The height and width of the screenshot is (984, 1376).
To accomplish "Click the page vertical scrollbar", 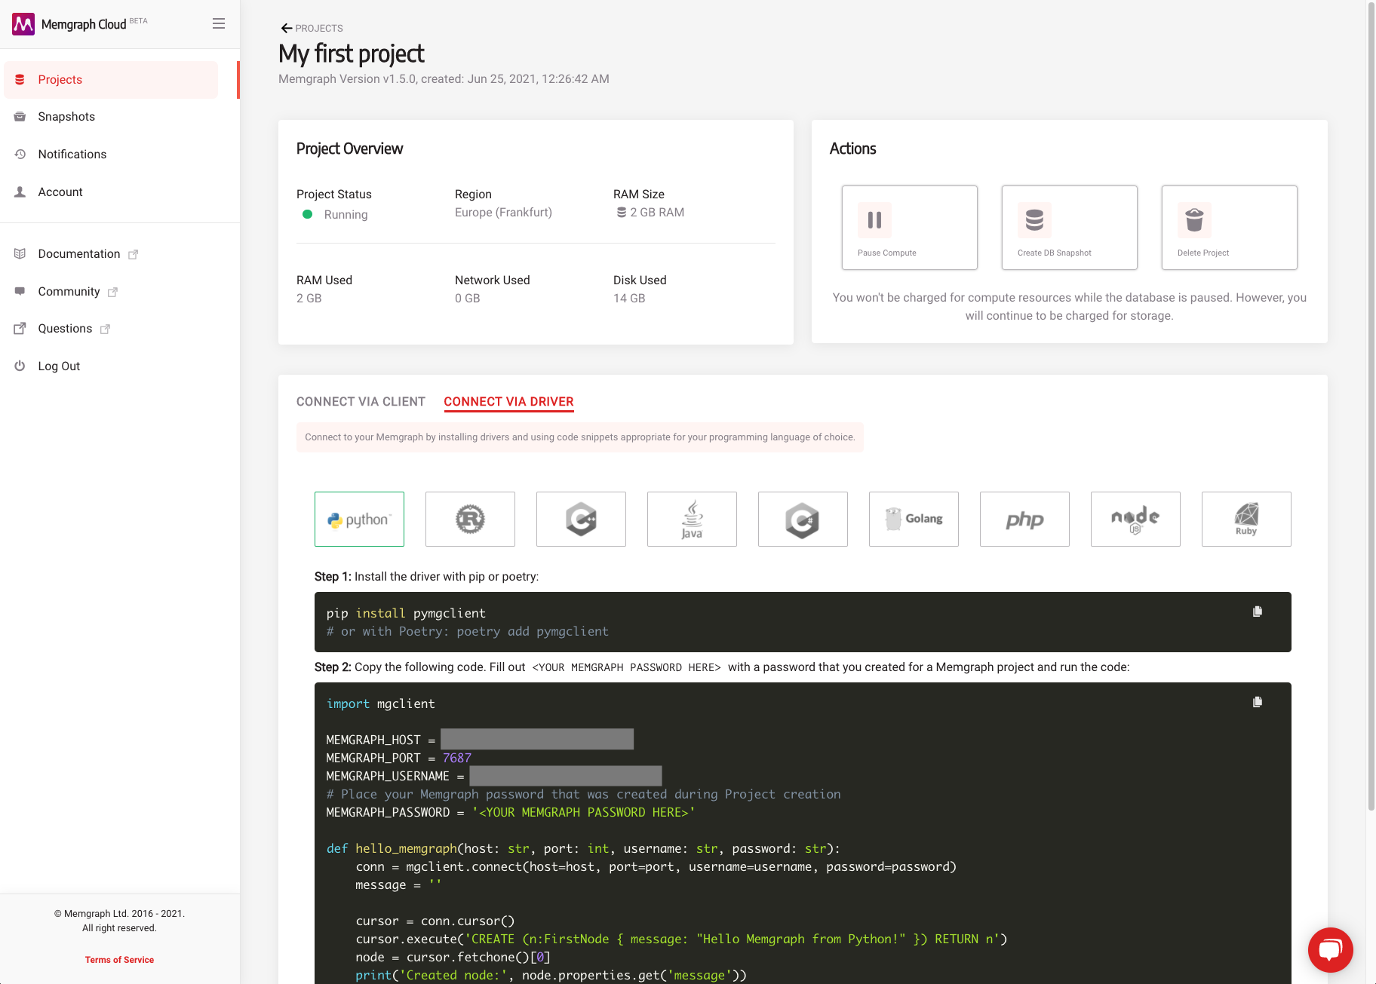I will (1371, 407).
